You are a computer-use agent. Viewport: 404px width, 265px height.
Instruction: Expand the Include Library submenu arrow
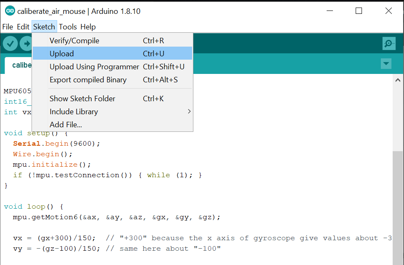(x=189, y=111)
